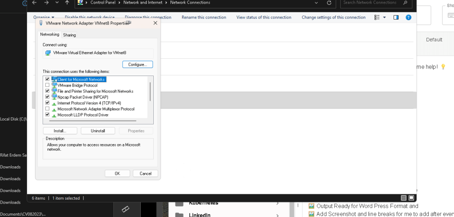Click Rename this connection

[x=204, y=17]
